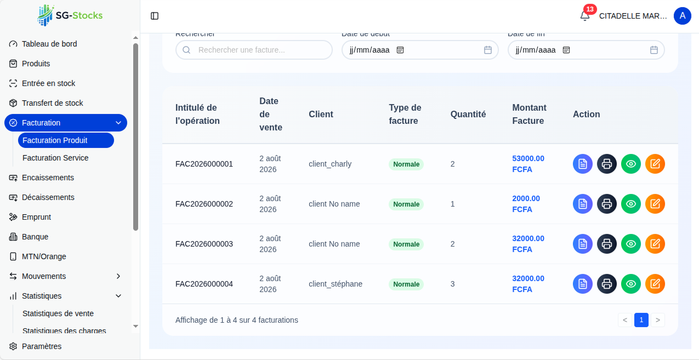View invoice FAC2026000002 with eye icon
Viewport: 699px width, 360px height.
(631, 204)
